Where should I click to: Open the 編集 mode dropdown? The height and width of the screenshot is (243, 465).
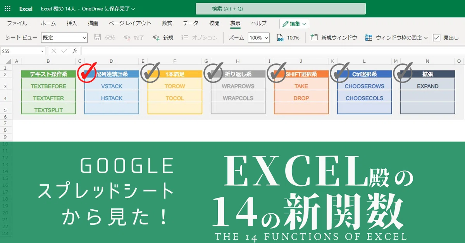coord(294,24)
